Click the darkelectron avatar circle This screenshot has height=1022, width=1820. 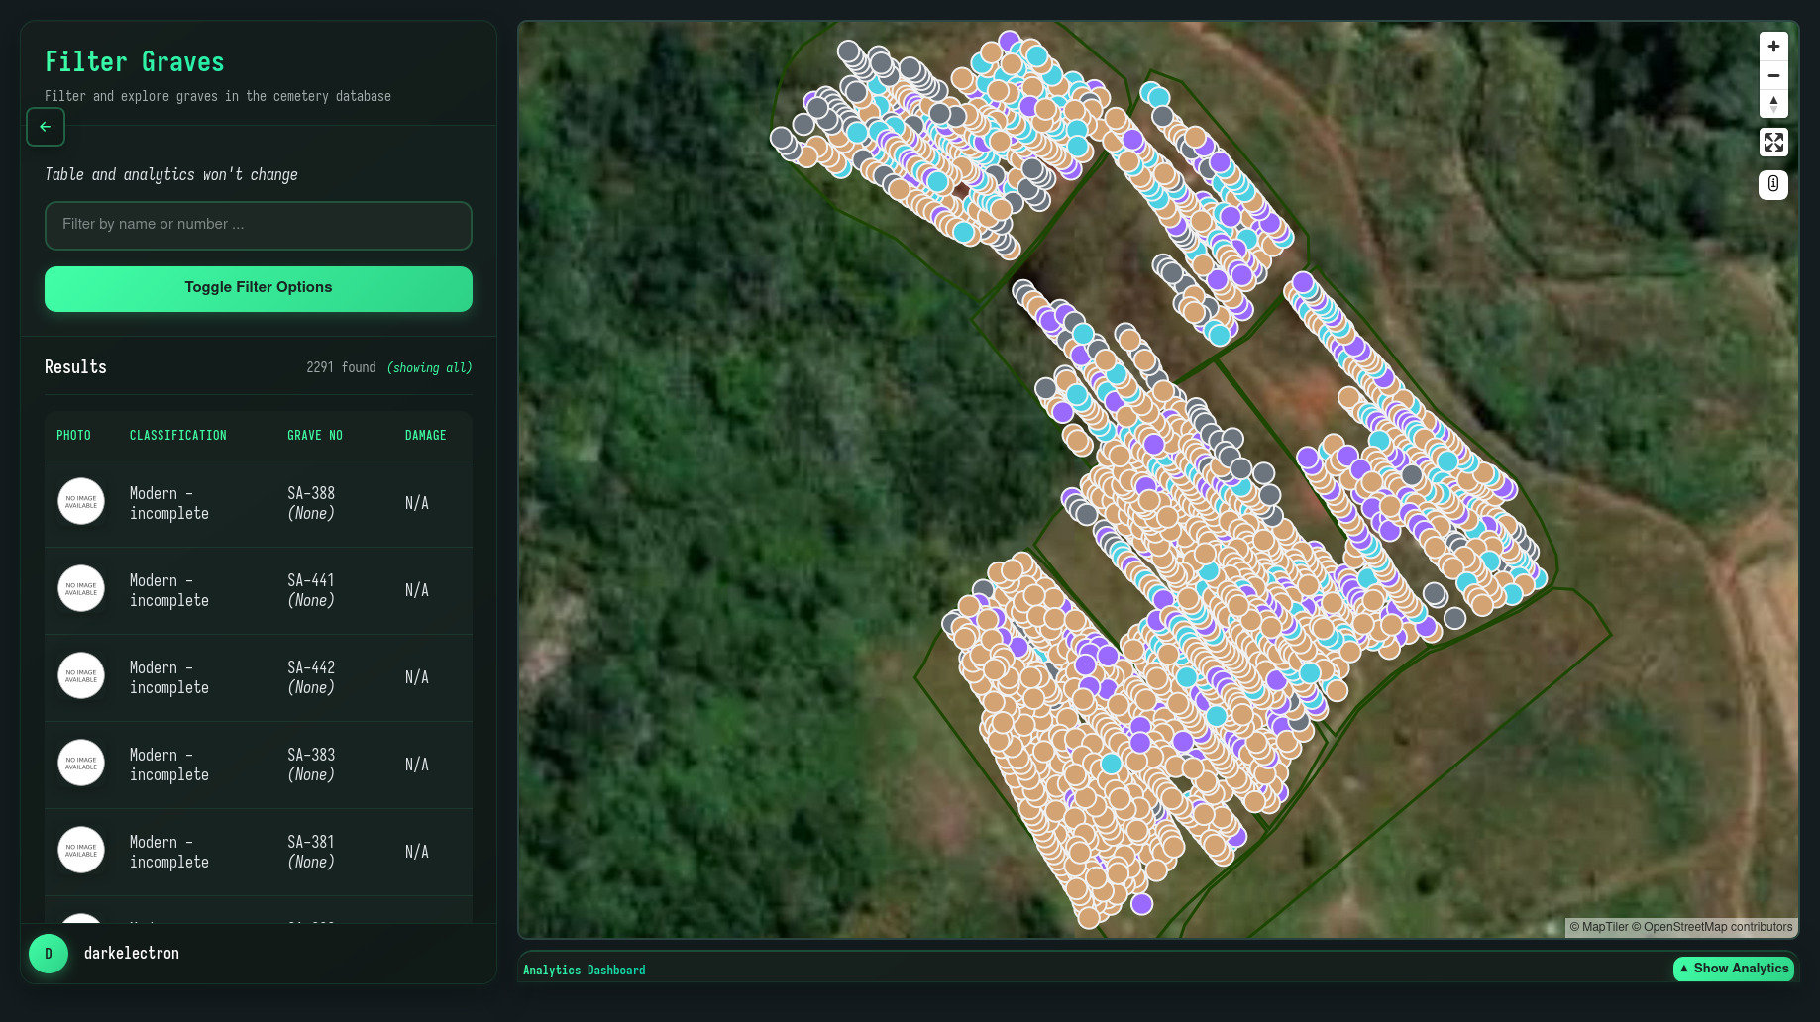point(49,953)
